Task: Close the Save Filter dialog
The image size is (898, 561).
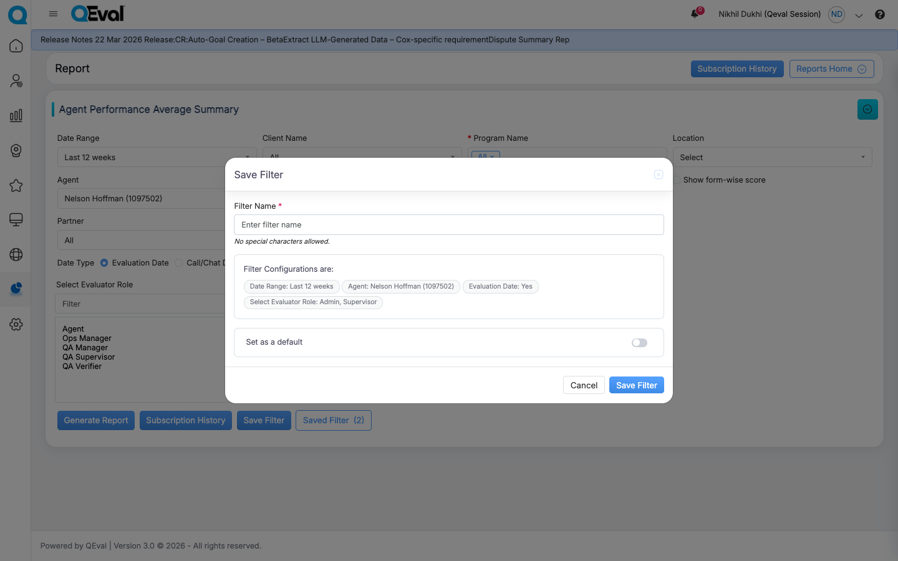Action: point(659,175)
